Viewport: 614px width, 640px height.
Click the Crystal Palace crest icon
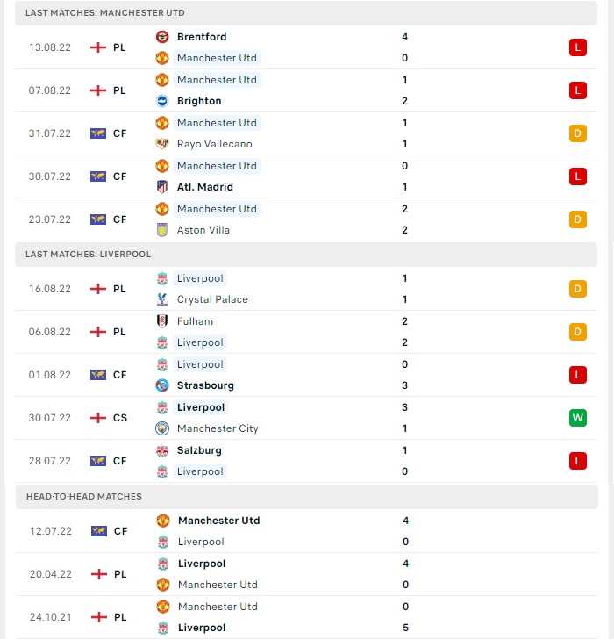162,299
